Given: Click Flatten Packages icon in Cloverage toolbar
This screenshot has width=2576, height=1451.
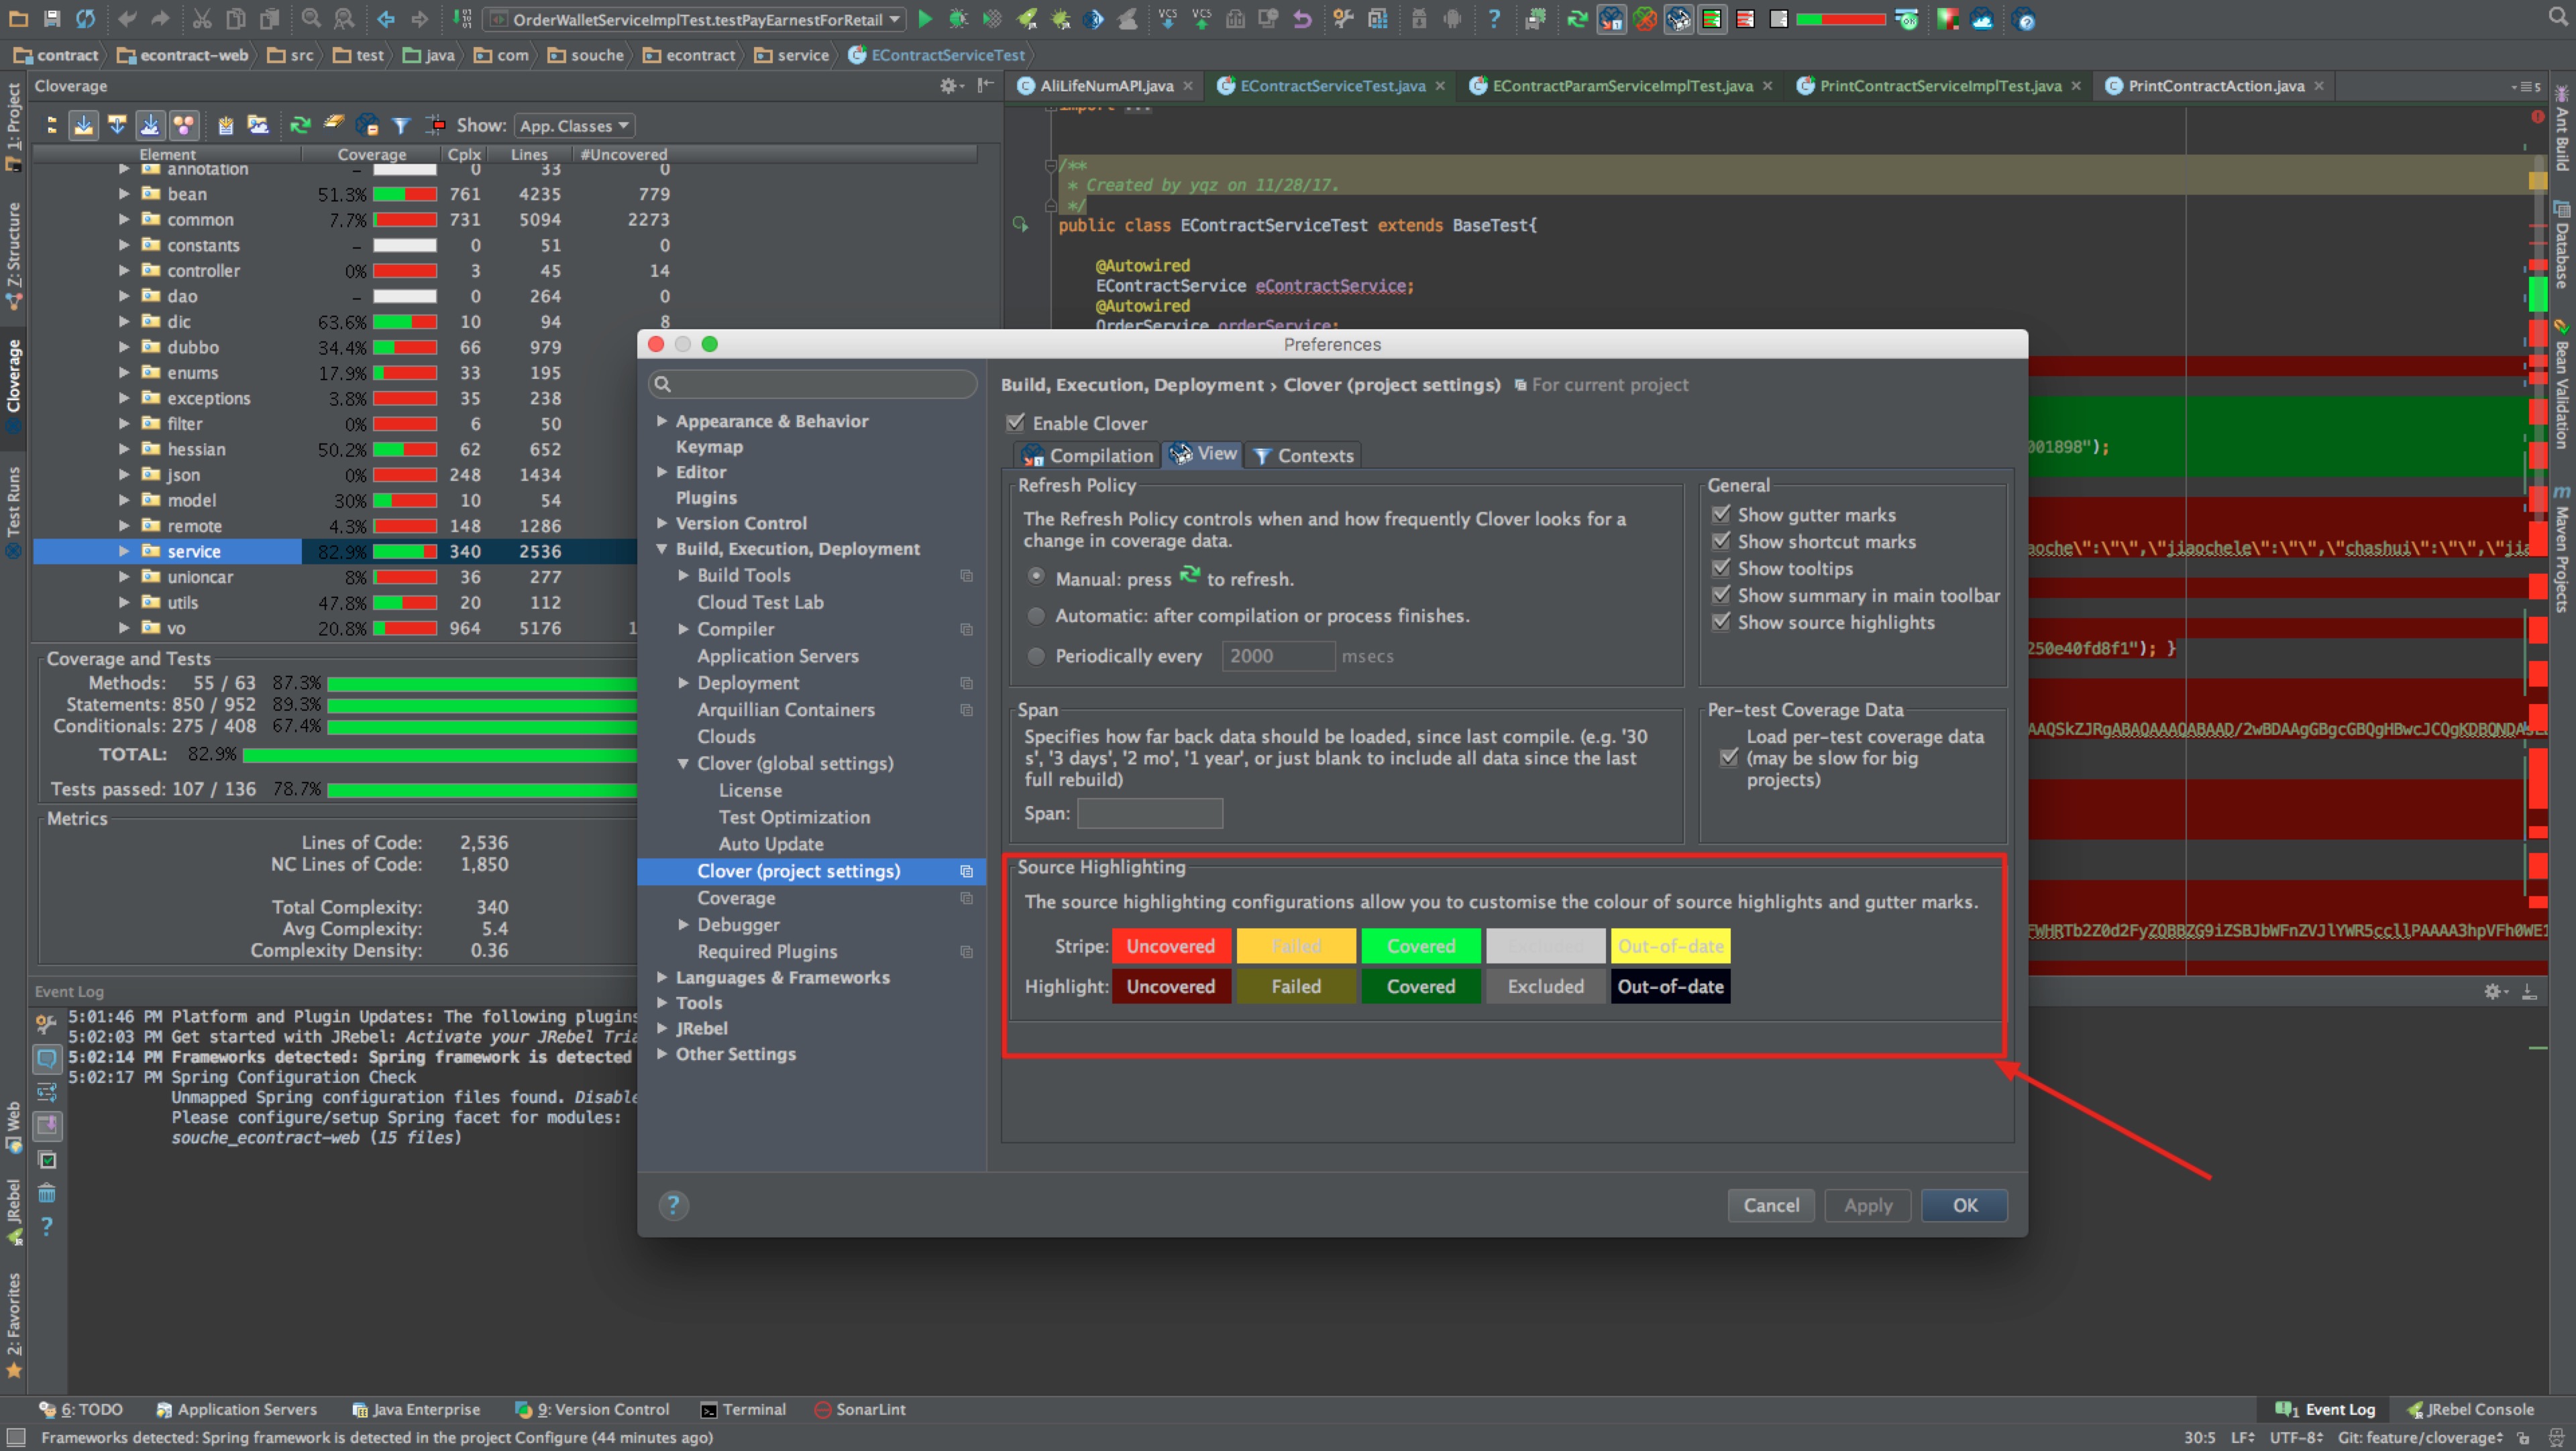Looking at the screenshot, I should 52,126.
